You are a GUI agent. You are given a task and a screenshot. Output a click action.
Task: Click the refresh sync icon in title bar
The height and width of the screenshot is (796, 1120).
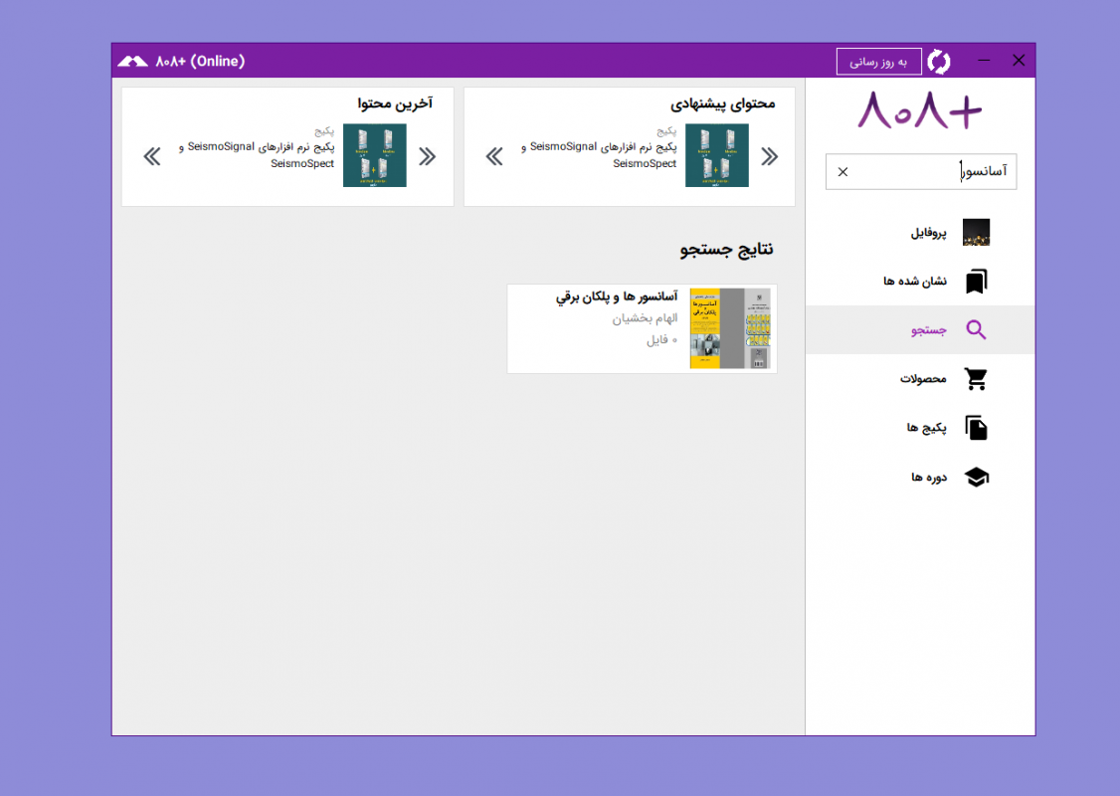(938, 62)
